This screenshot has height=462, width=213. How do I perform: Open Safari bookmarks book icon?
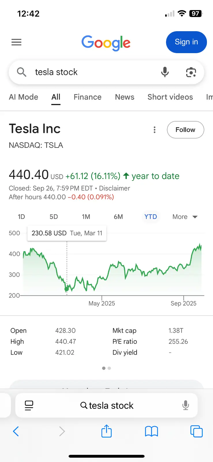(151, 431)
